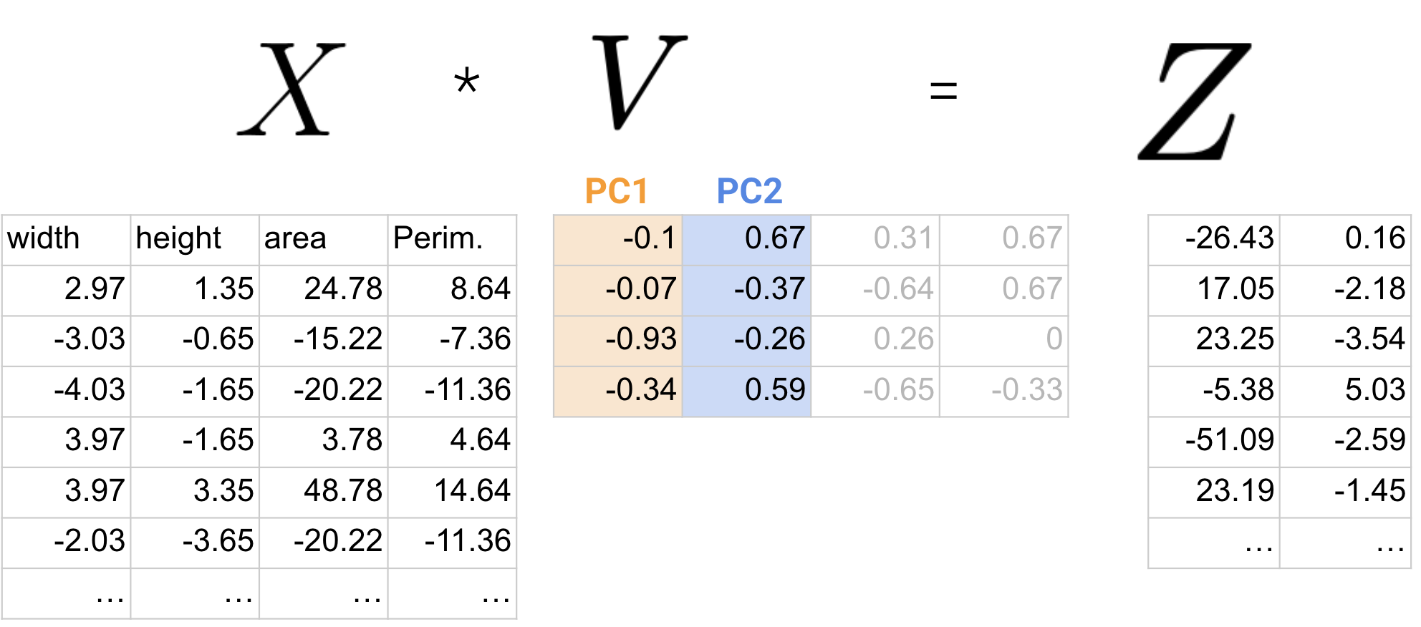Click the orange PC1 label
This screenshot has width=1421, height=627.
coord(617,191)
